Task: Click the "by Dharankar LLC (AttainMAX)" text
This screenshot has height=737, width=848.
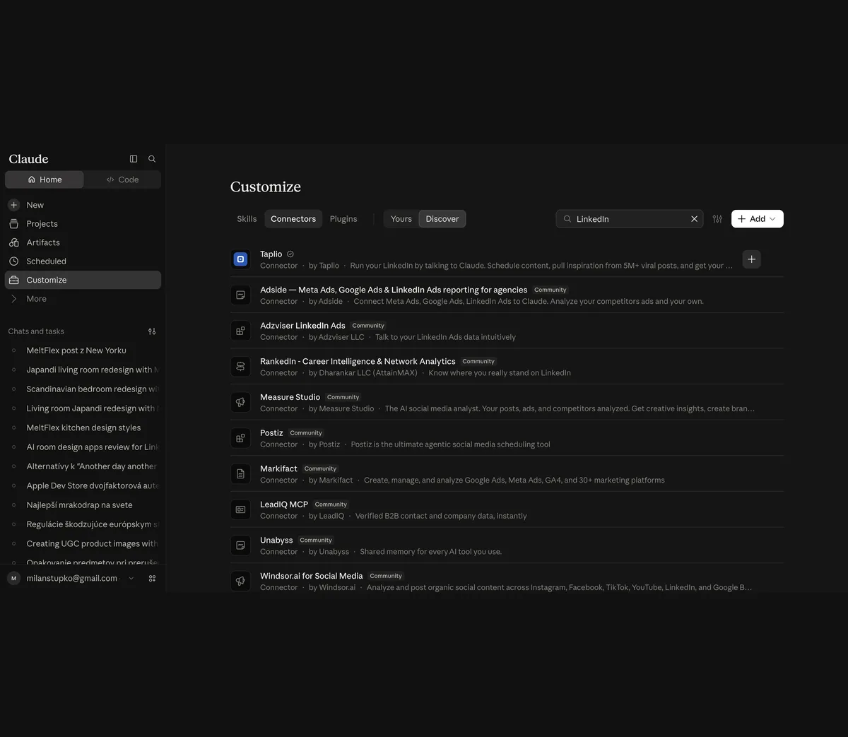Action: pyautogui.click(x=363, y=373)
